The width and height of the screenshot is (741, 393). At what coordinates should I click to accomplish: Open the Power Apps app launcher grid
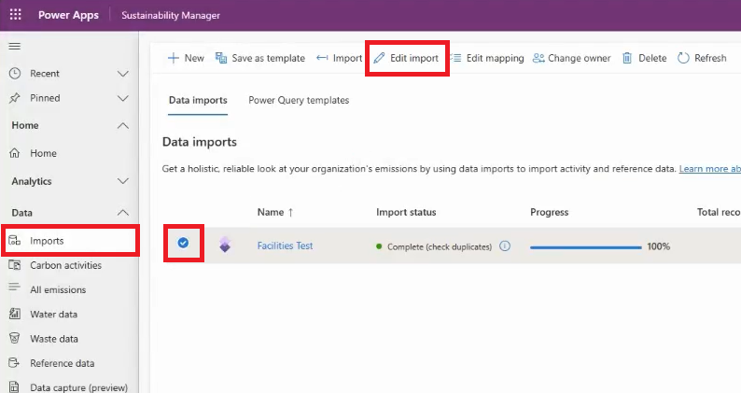tap(16, 15)
